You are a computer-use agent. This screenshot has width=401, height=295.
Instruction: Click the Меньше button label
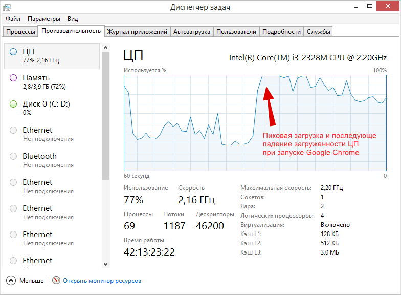click(x=32, y=281)
